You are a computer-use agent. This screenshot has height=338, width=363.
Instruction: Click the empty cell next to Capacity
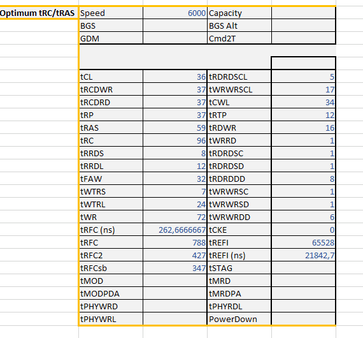tap(303, 13)
